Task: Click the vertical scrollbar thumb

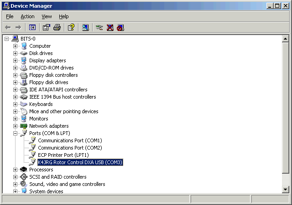Action: point(285,108)
